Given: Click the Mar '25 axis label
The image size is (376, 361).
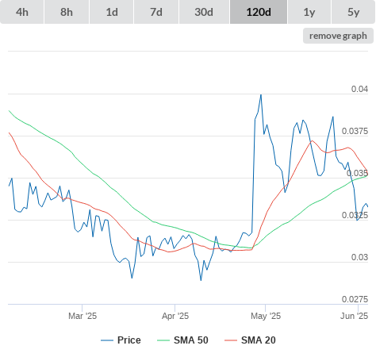Looking at the screenshot, I should tap(82, 316).
